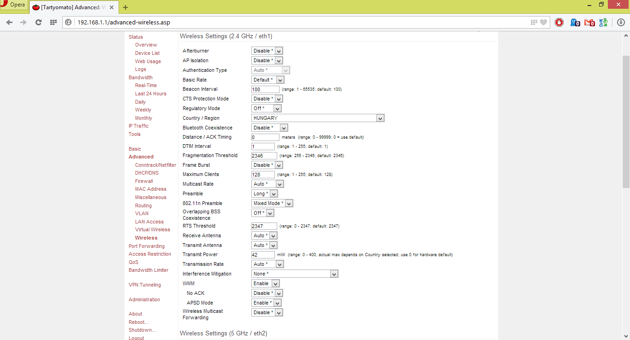Open the Conntrack/Netfilter page
This screenshot has height=340, width=630.
point(155,165)
